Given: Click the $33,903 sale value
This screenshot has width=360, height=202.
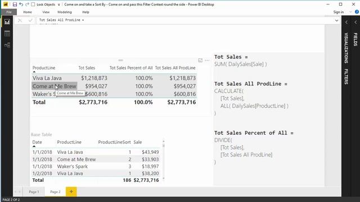Looking at the screenshot, I should (x=150, y=159).
